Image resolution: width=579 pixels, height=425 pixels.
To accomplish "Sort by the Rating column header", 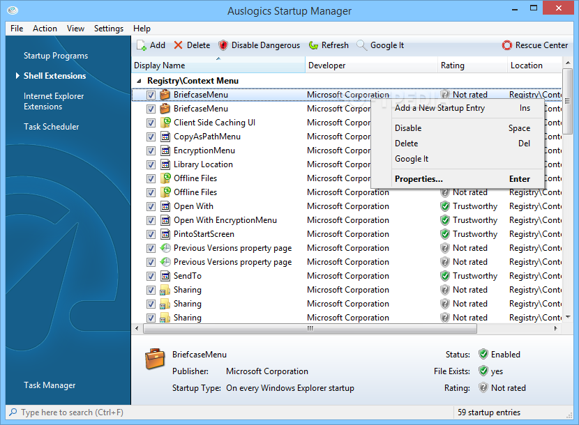I will (473, 65).
